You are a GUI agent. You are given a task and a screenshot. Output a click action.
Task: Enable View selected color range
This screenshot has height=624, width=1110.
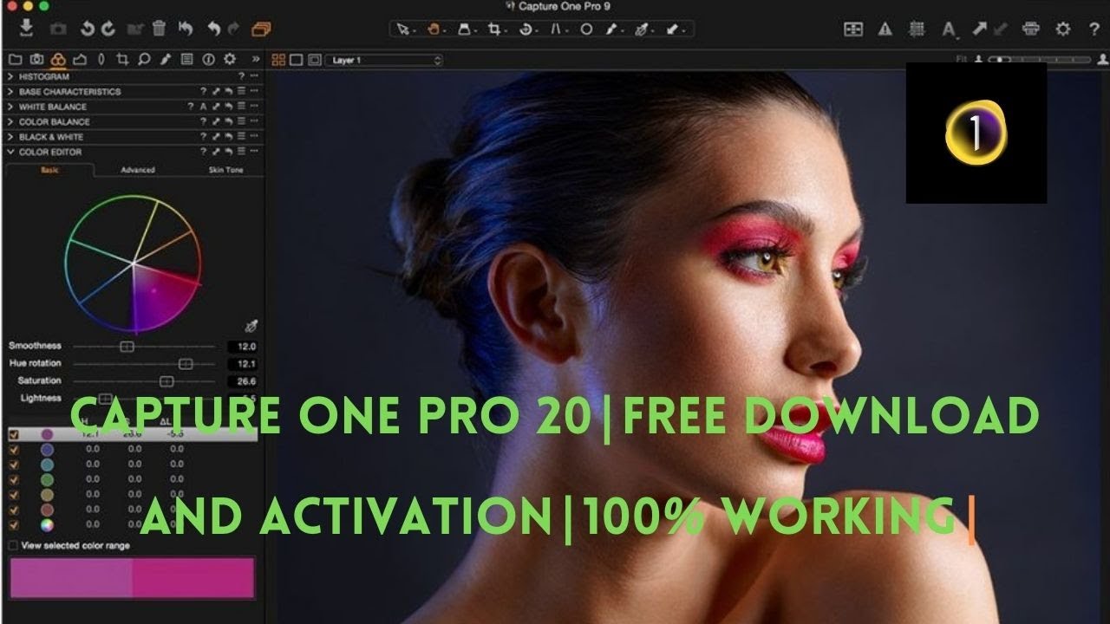(x=13, y=545)
